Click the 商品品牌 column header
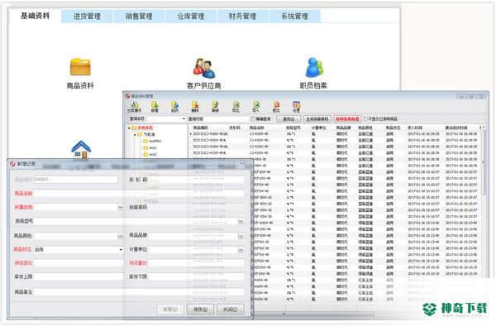This screenshot has height=327, width=496. 344,127
